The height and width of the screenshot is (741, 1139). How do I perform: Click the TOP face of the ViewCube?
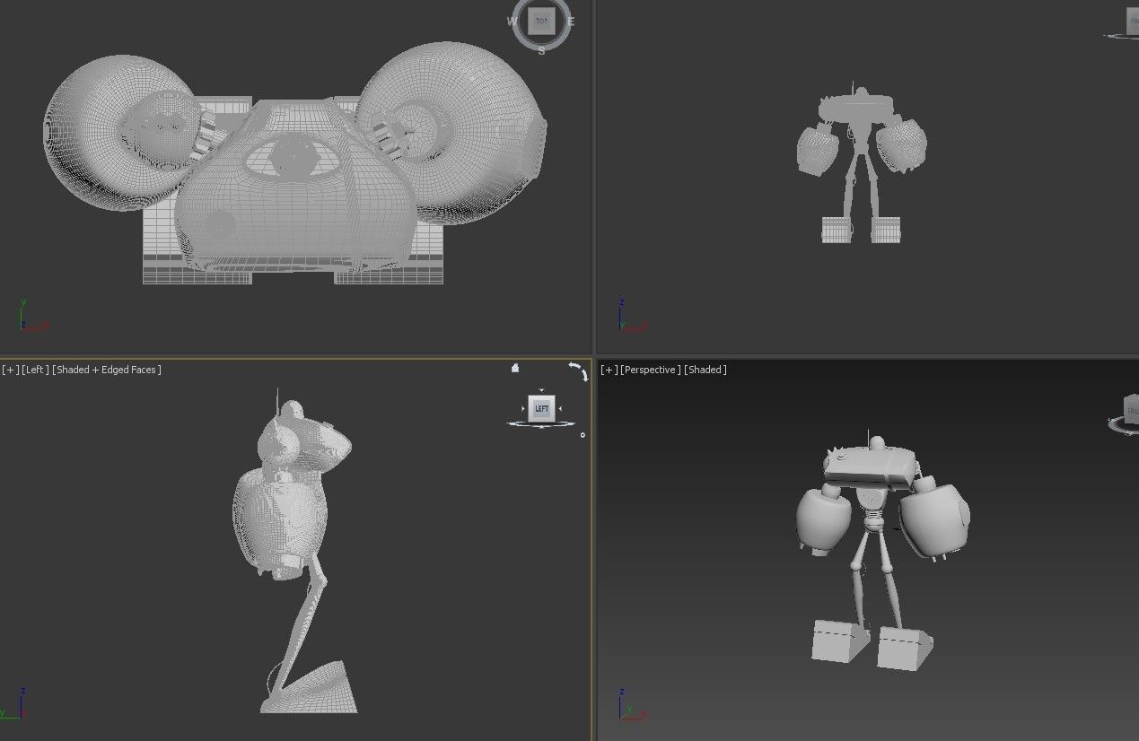[x=541, y=22]
